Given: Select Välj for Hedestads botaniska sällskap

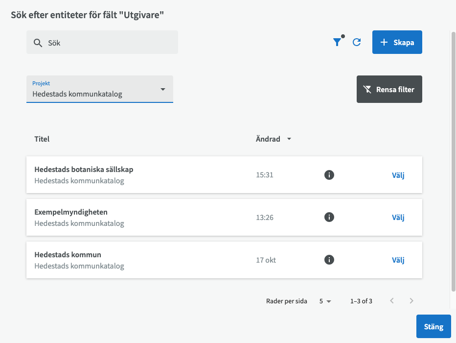Looking at the screenshot, I should pos(398,175).
